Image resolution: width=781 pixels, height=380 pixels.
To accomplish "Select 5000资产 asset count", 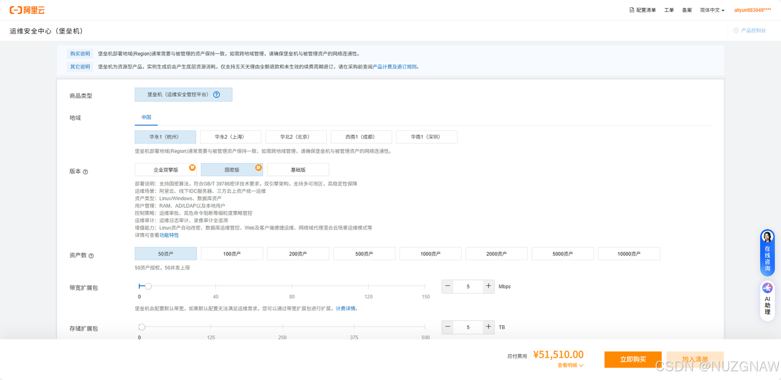I will pos(562,254).
